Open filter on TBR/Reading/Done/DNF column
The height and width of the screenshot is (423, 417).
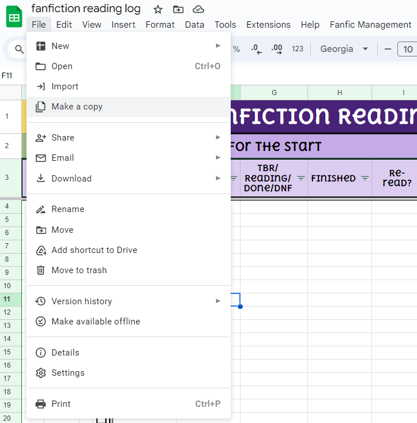click(301, 178)
